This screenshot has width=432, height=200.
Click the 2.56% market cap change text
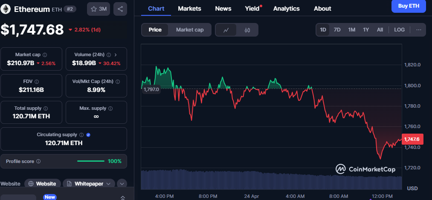click(x=48, y=63)
